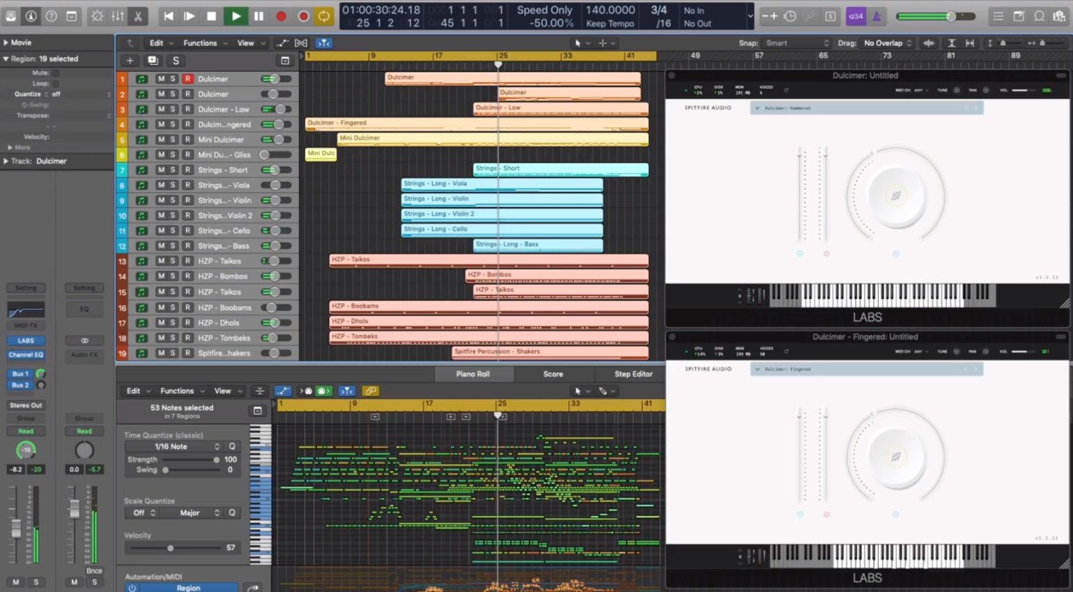The image size is (1073, 592).
Task: Open the Channel EQ plugin
Action: point(26,355)
